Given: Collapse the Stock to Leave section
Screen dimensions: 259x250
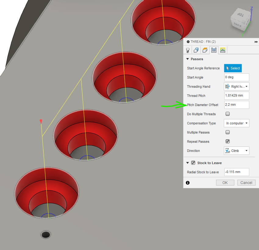Looking at the screenshot, I should [188, 163].
